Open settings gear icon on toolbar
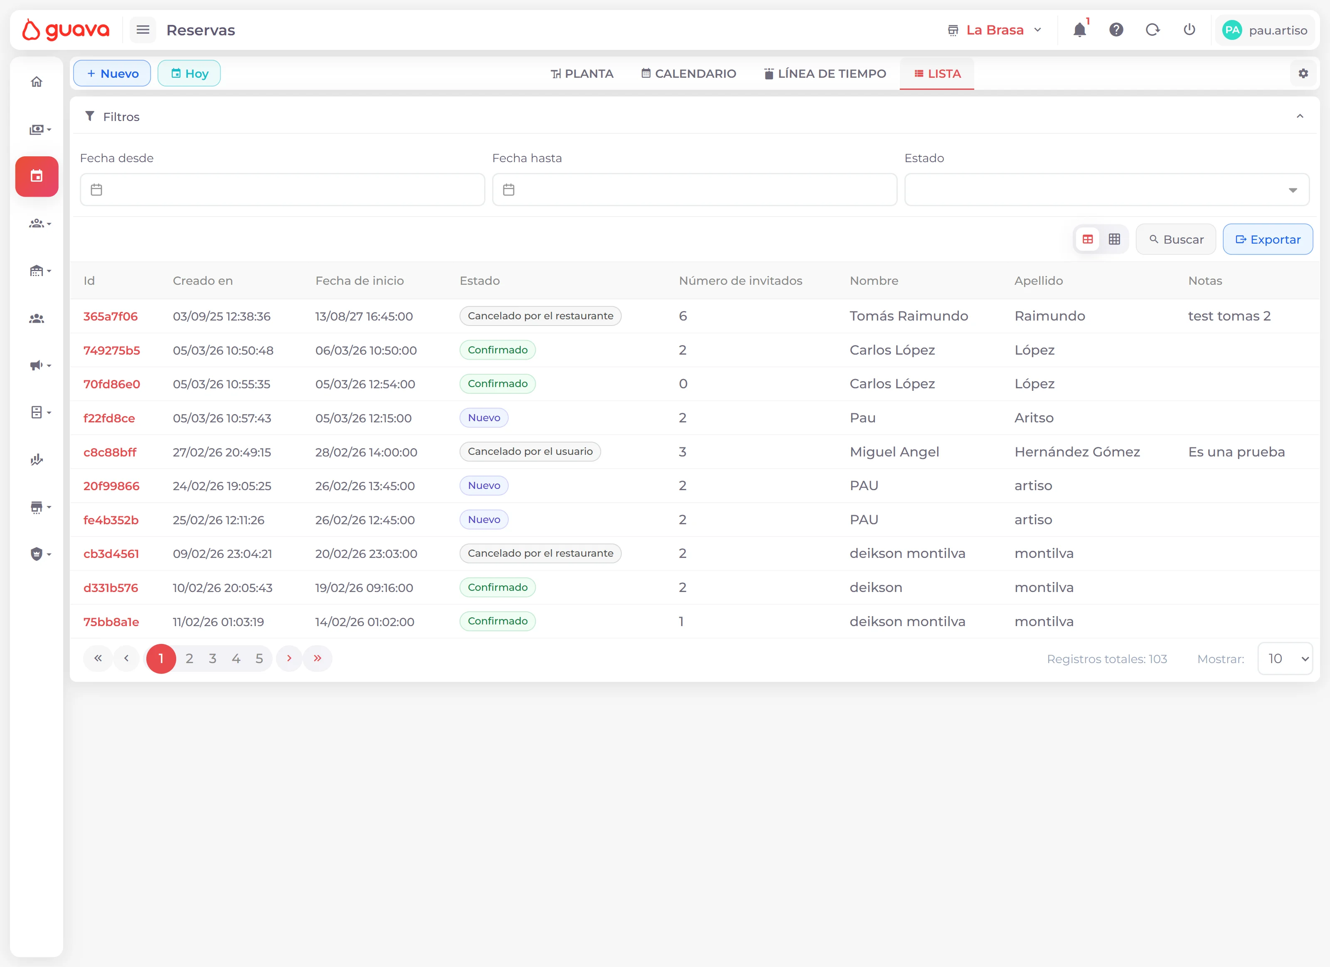This screenshot has width=1330, height=967. point(1303,73)
